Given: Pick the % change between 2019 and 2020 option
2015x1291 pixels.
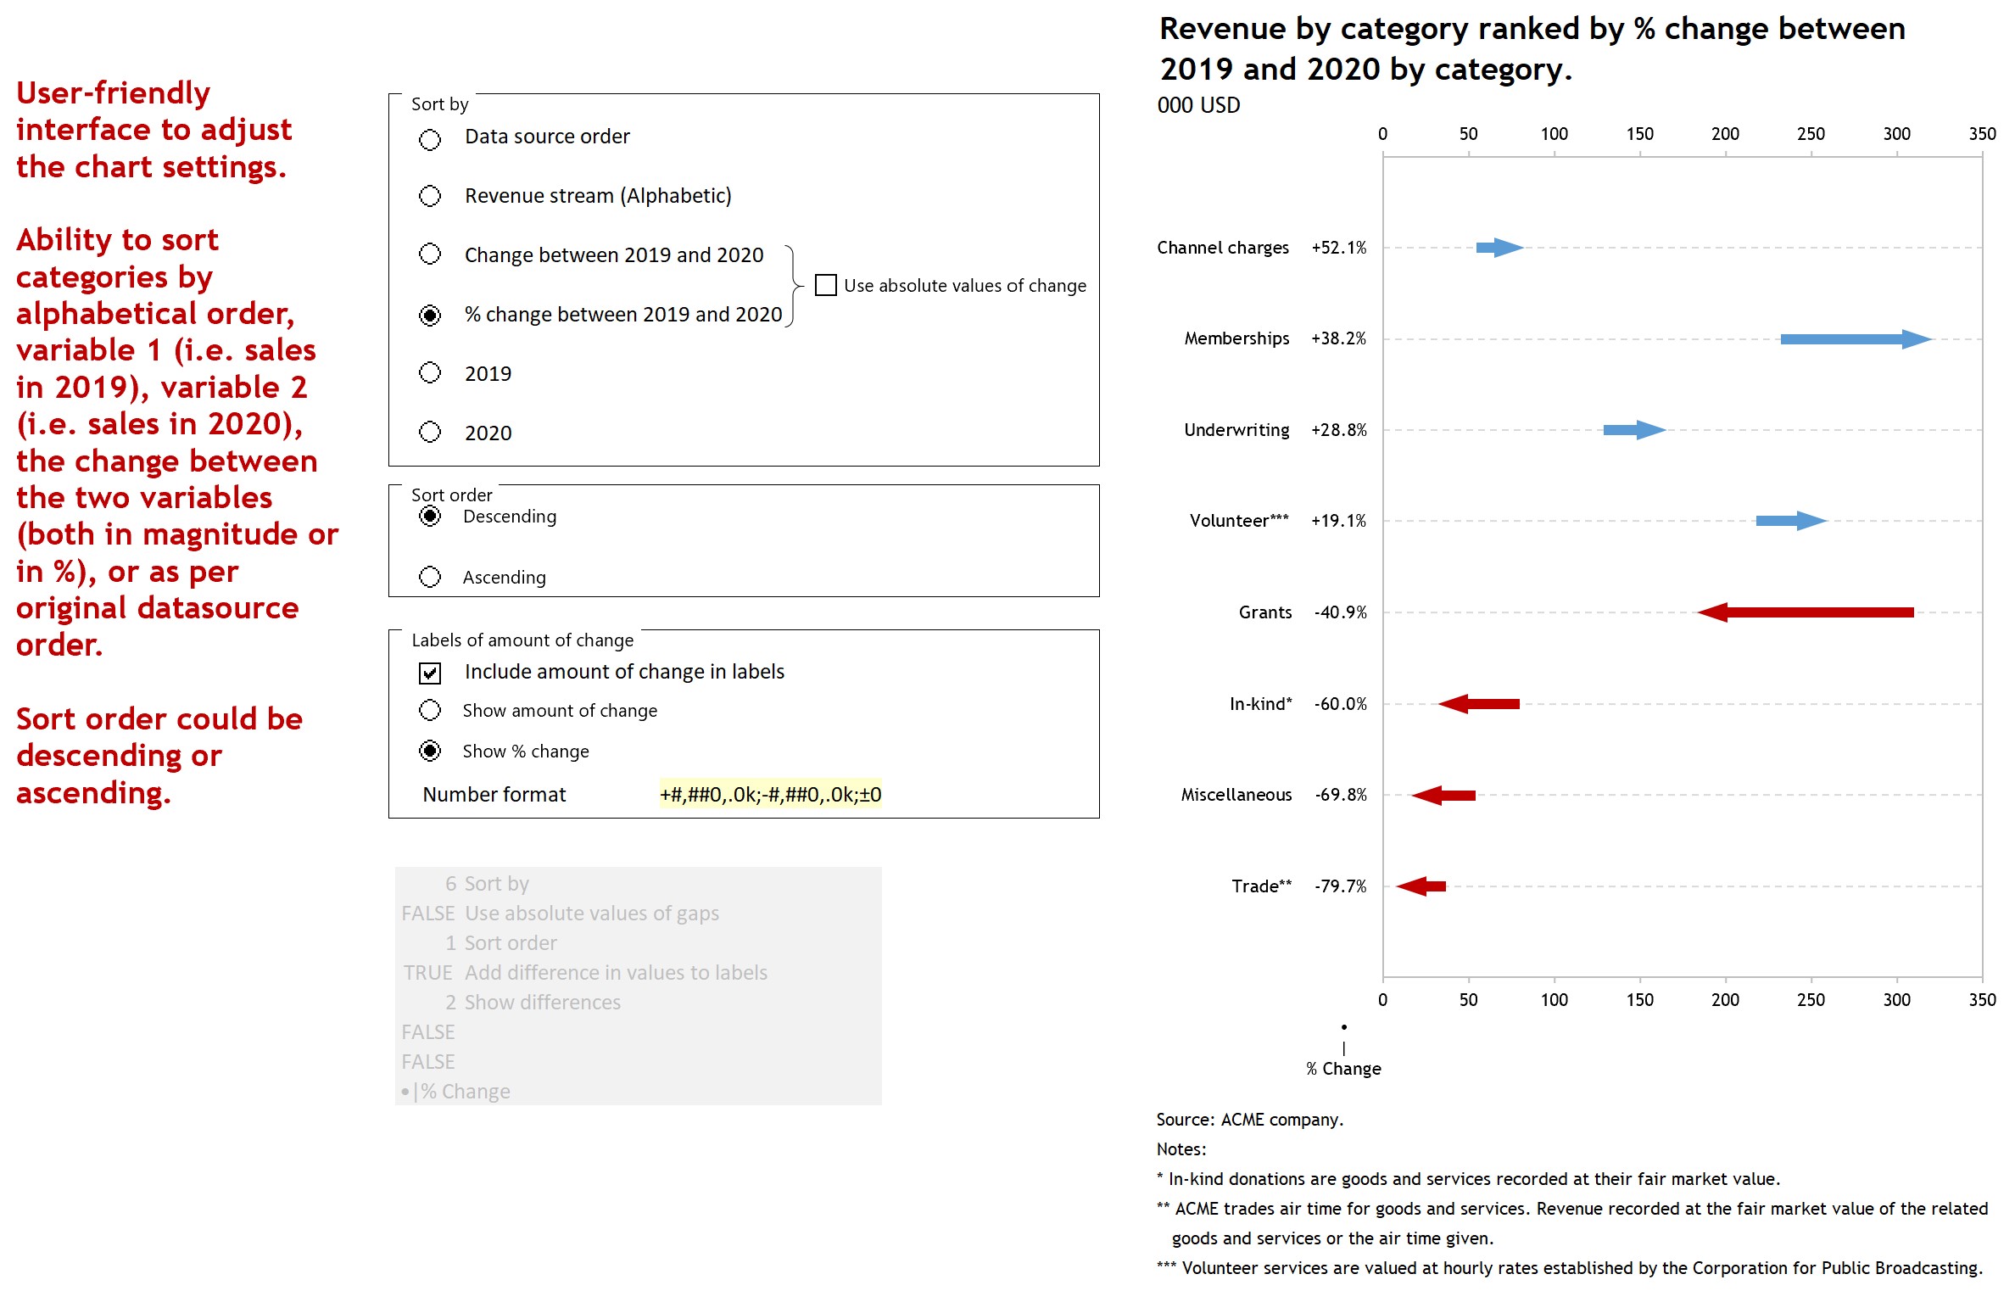Looking at the screenshot, I should (x=430, y=315).
